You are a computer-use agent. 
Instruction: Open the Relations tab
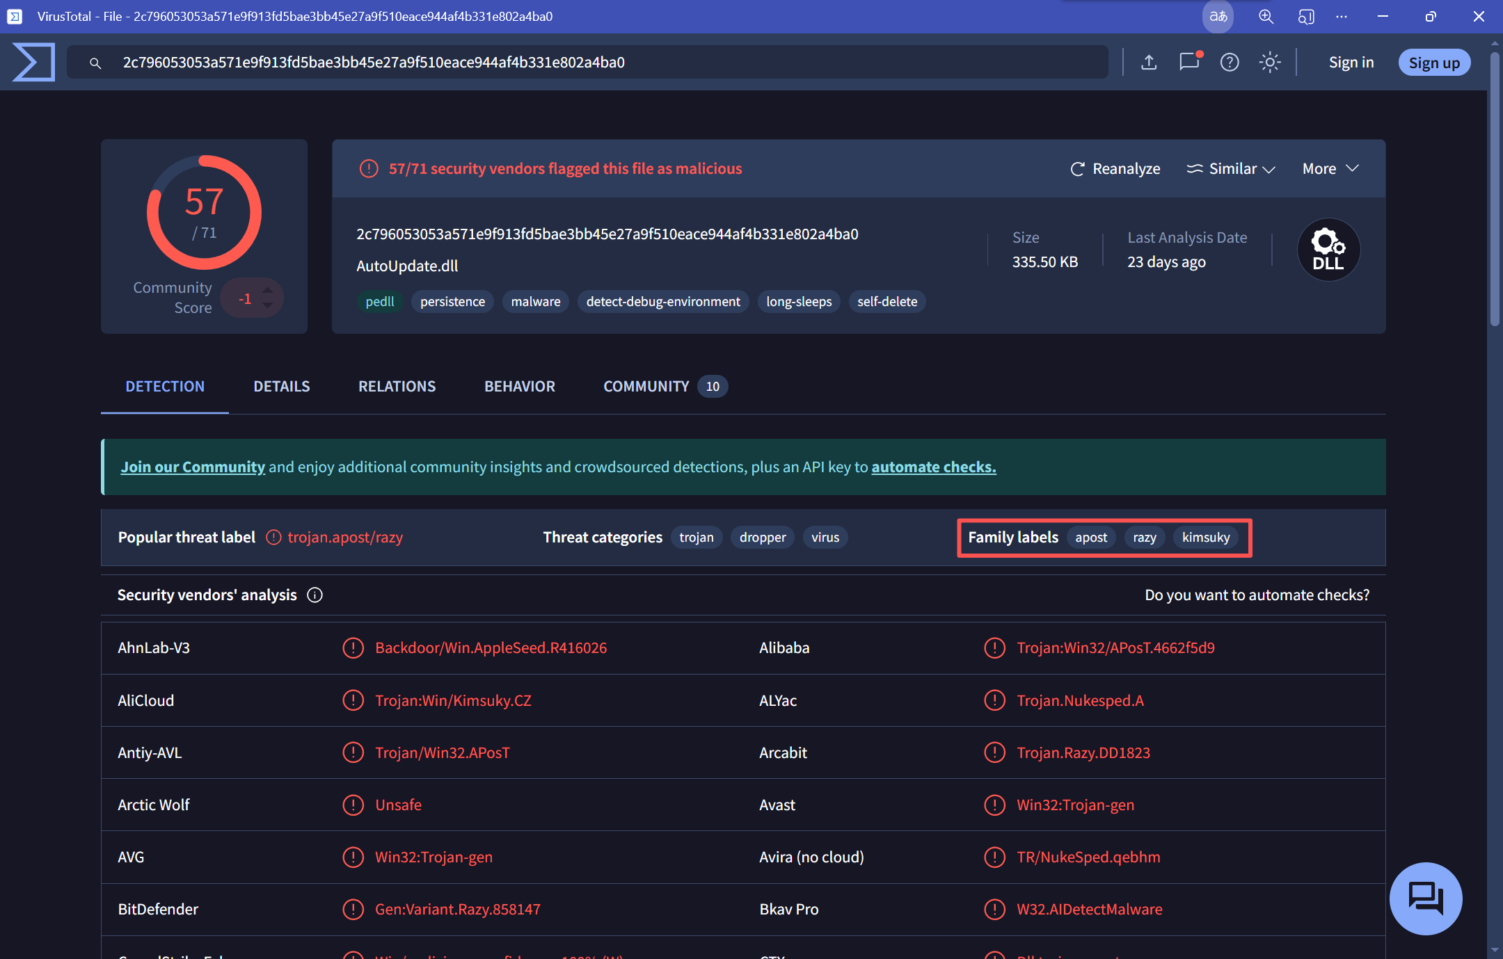(397, 387)
